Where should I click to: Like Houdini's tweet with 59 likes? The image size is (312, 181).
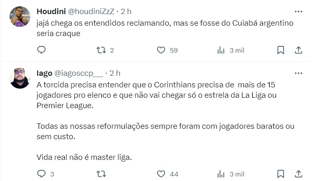coord(161,50)
